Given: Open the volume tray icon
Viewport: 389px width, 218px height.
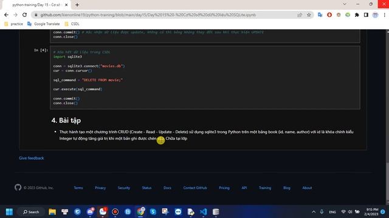Looking at the screenshot, I should pyautogui.click(x=350, y=212).
